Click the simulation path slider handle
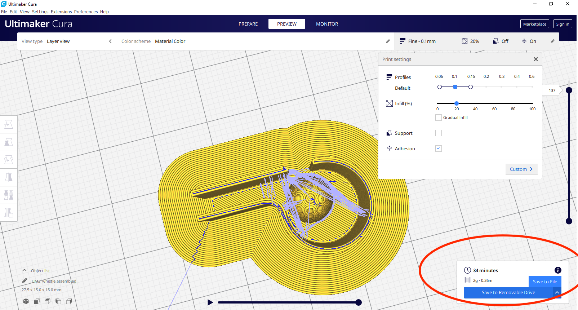The height and width of the screenshot is (310, 578). (359, 302)
